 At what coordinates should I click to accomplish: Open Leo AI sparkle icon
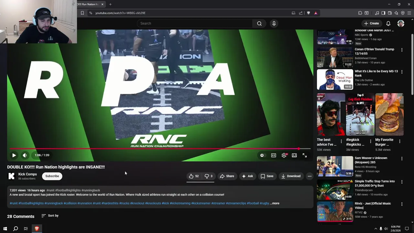tap(396, 13)
